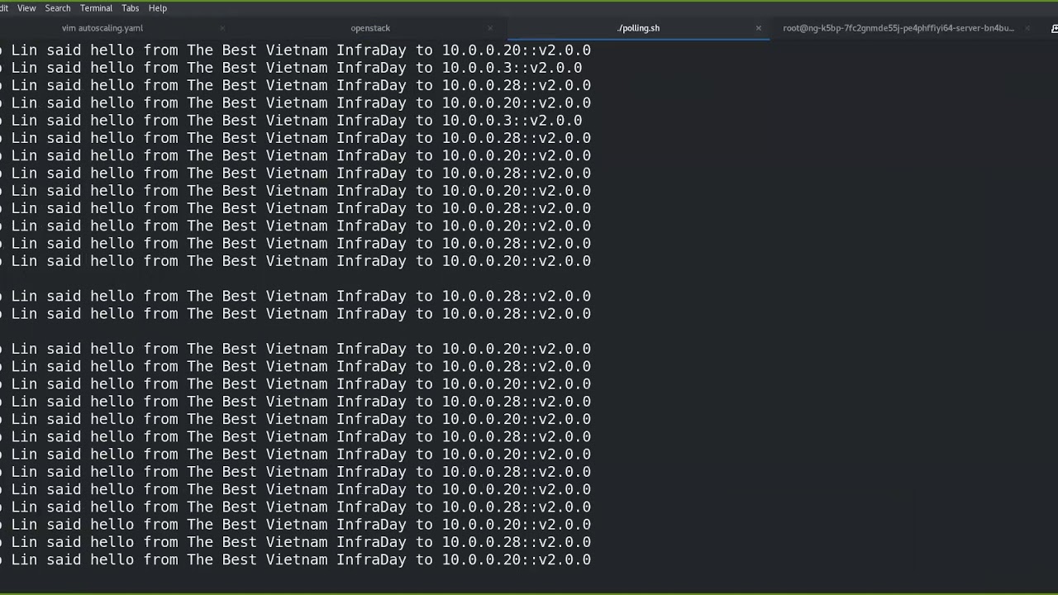Close the ./polling.sh tab
The image size is (1058, 595).
pyautogui.click(x=758, y=28)
